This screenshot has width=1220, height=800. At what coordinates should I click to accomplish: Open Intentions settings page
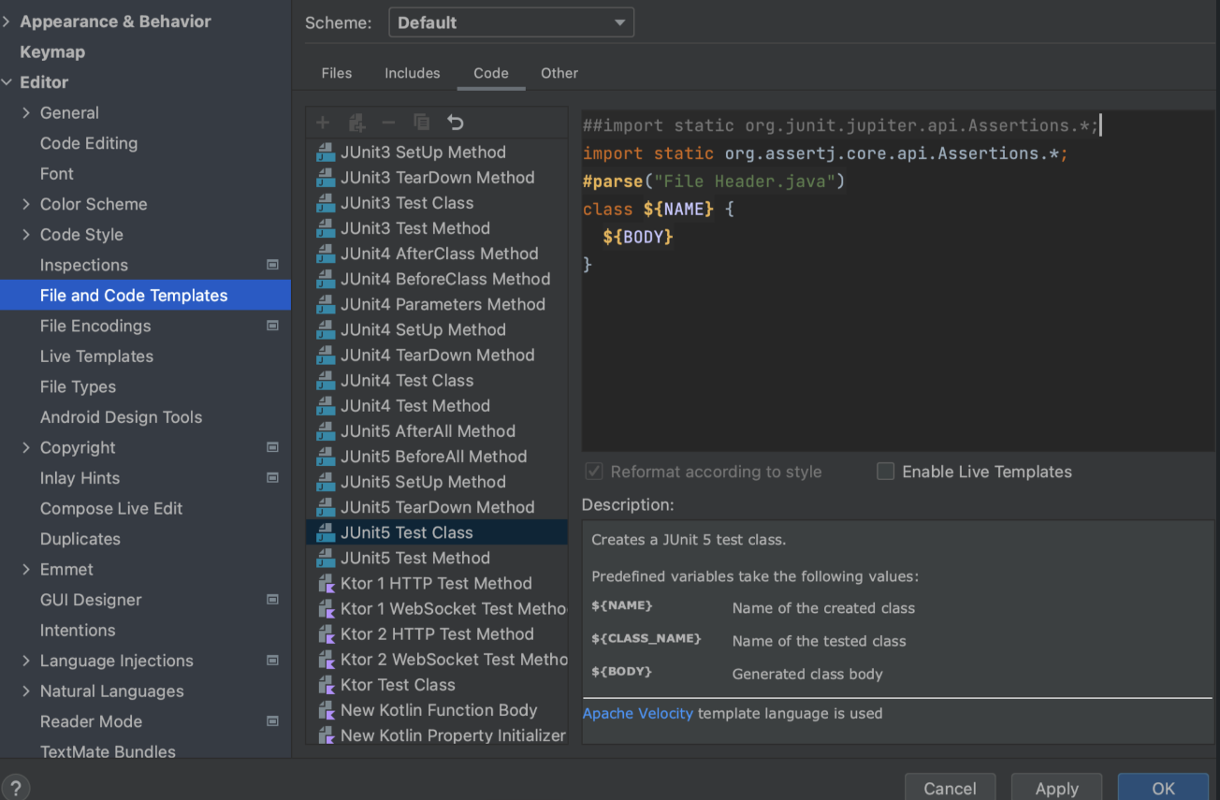click(78, 631)
